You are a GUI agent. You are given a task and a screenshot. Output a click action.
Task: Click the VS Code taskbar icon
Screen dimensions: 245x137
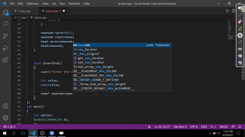(x=33, y=133)
